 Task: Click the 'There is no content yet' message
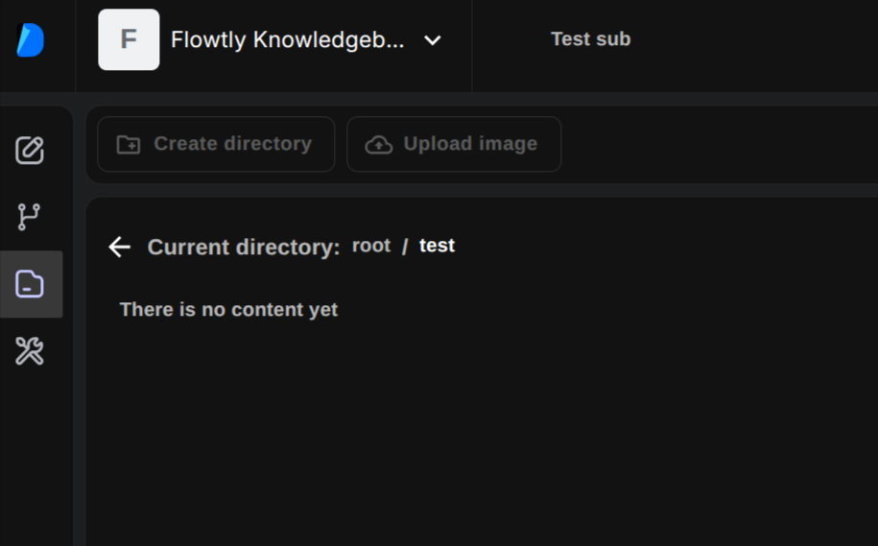tap(228, 309)
